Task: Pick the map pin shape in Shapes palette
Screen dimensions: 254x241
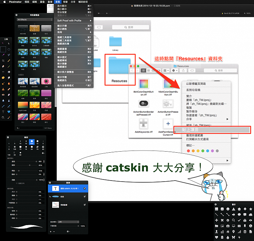Action: coord(234,231)
